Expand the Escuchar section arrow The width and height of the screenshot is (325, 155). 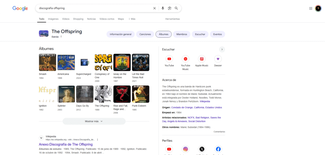222,49
